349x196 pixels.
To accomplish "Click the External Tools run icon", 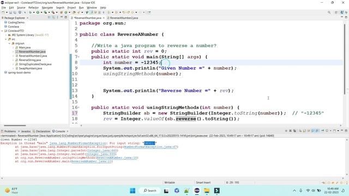I will tap(53, 13).
